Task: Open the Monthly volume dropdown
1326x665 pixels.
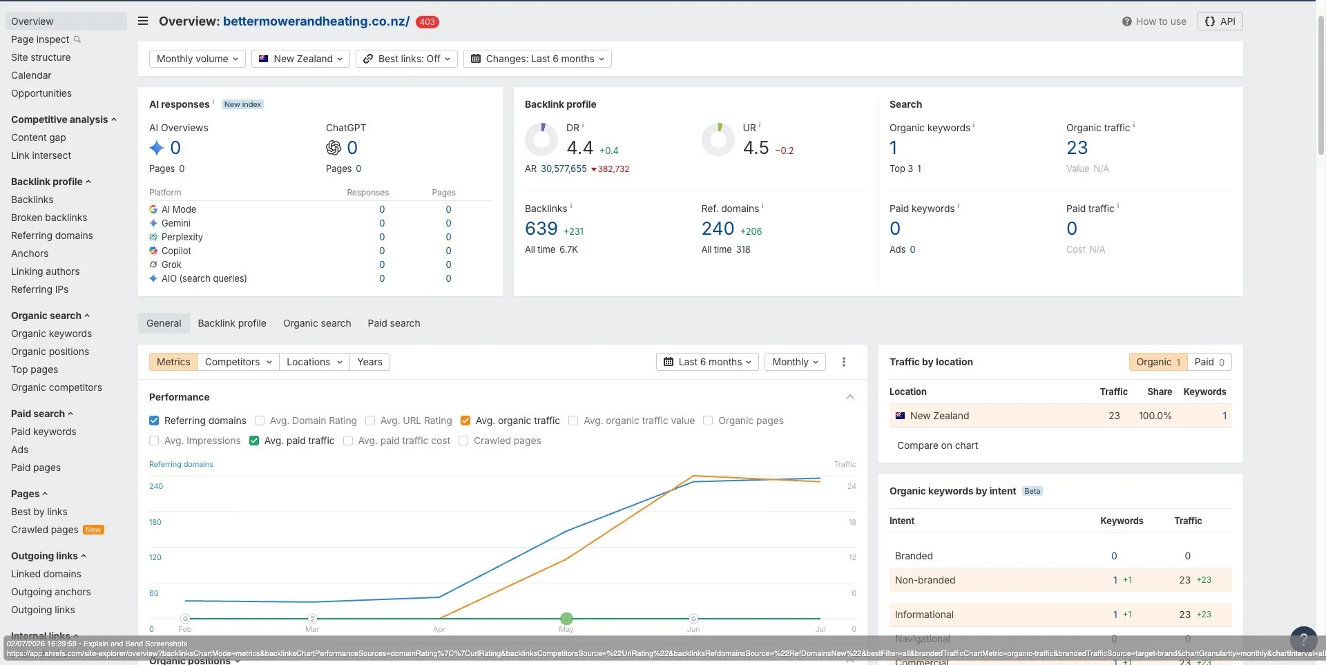Action: pos(198,59)
